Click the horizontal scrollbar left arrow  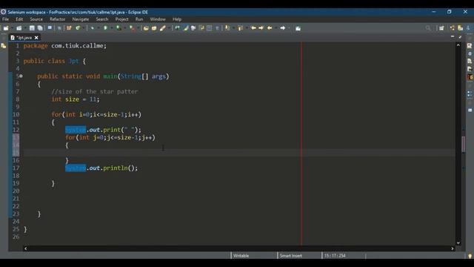(x=26, y=248)
